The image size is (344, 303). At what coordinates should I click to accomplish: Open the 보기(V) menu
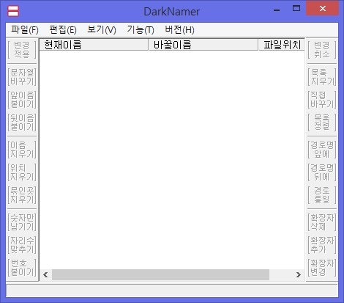tap(102, 30)
